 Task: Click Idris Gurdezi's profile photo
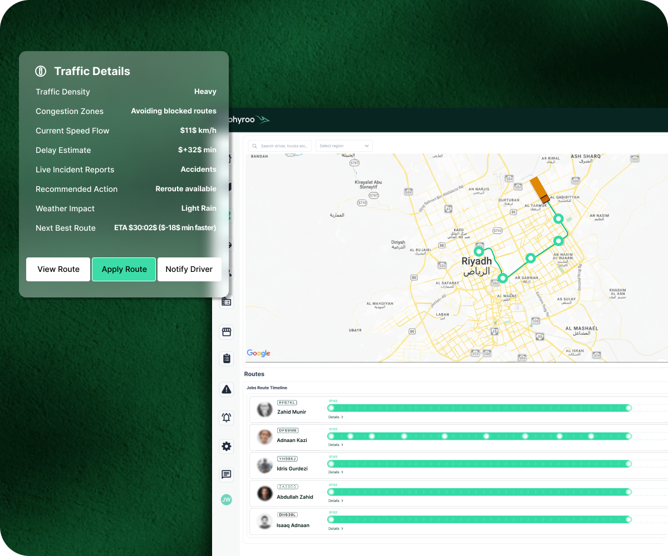(x=264, y=465)
